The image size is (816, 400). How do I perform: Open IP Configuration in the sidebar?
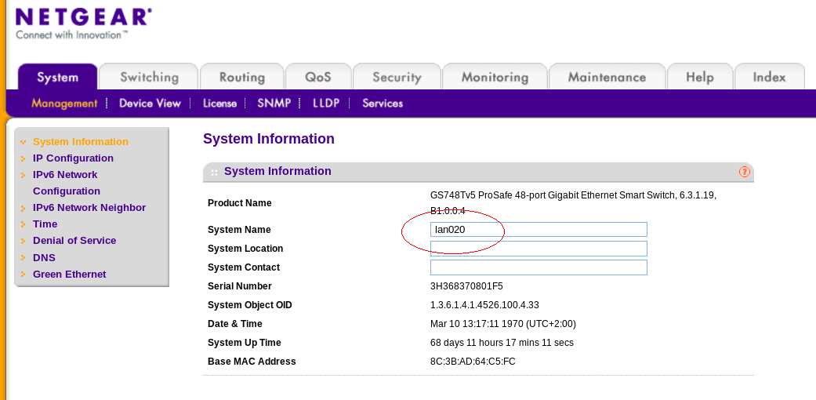click(73, 158)
